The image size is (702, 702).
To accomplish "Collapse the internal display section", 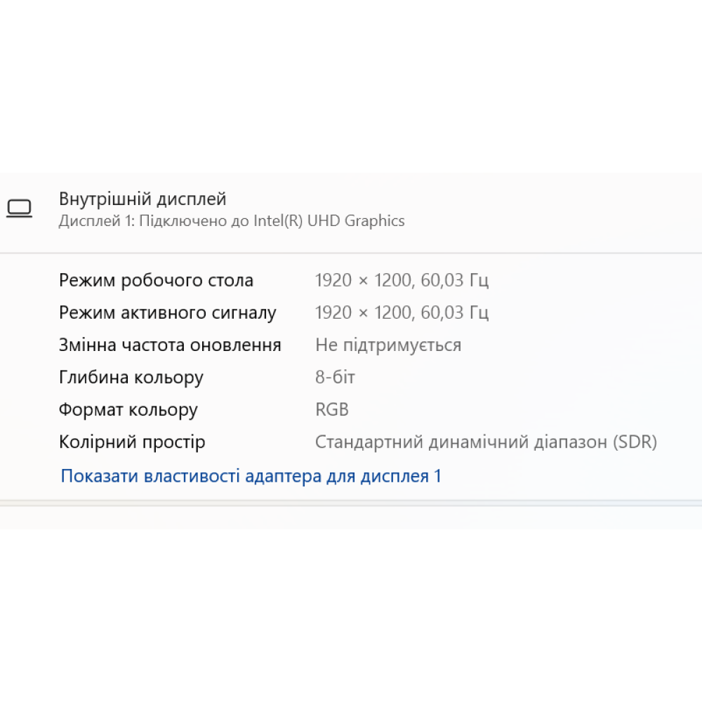I will click(x=351, y=208).
